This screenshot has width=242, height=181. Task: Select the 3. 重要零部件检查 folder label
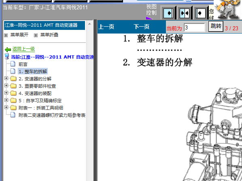click(37, 86)
